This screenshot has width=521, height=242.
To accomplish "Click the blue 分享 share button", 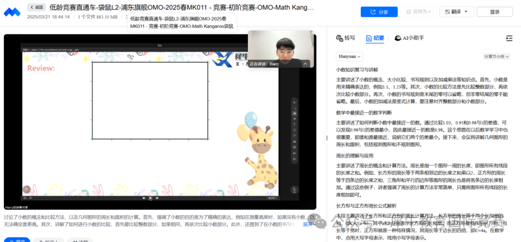I will [x=379, y=12].
